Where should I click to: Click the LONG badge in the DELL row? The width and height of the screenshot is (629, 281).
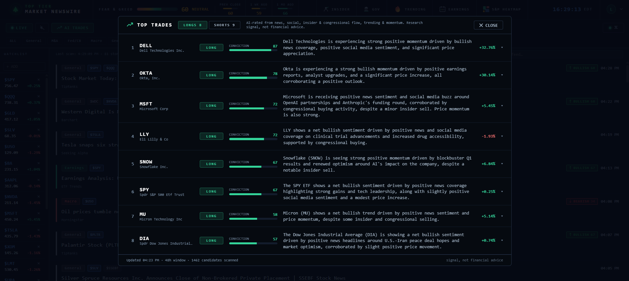pyautogui.click(x=212, y=47)
